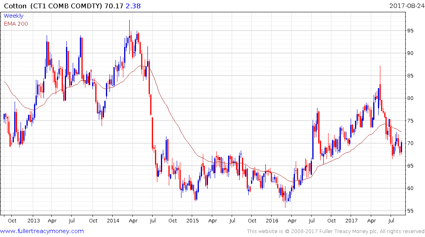Image resolution: width=425 pixels, height=237 pixels.
Task: Click the blue price change 2.38
Action: tap(133, 6)
